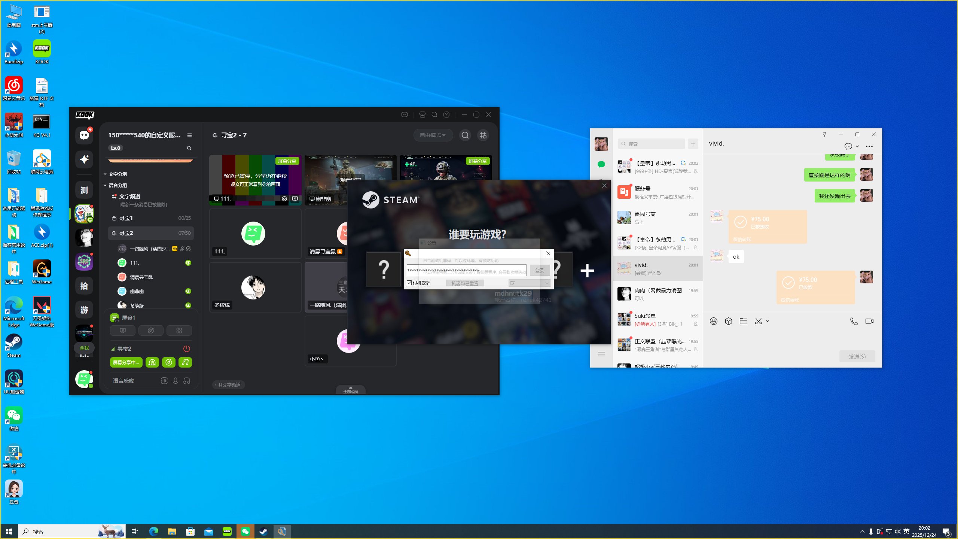Click the red disconnect voice power icon
958x539 pixels.
(186, 349)
